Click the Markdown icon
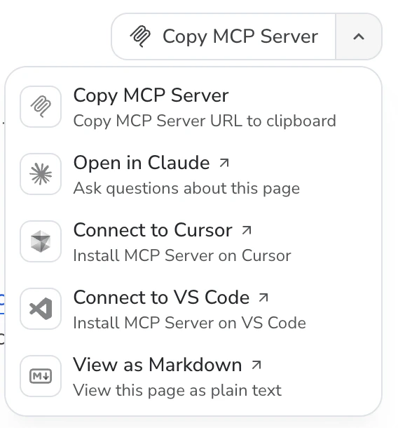The image size is (398, 428). [41, 376]
